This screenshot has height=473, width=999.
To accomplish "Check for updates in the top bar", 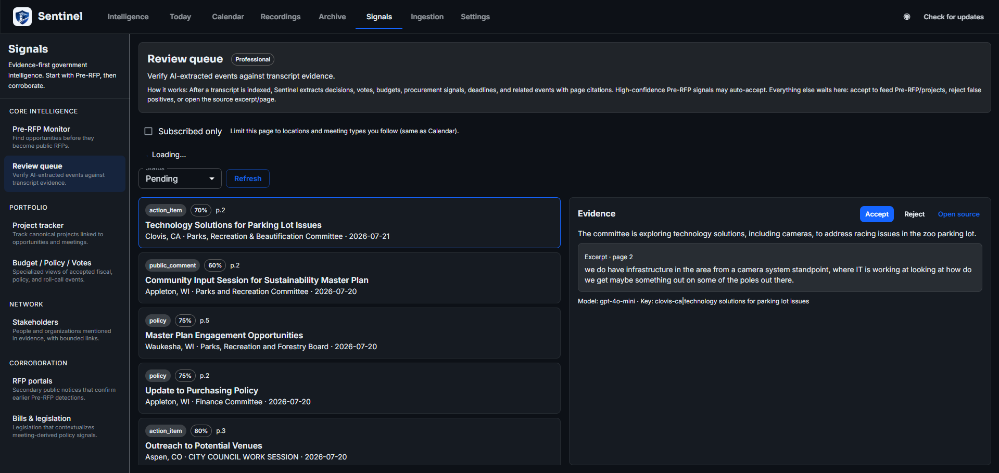I will click(953, 17).
